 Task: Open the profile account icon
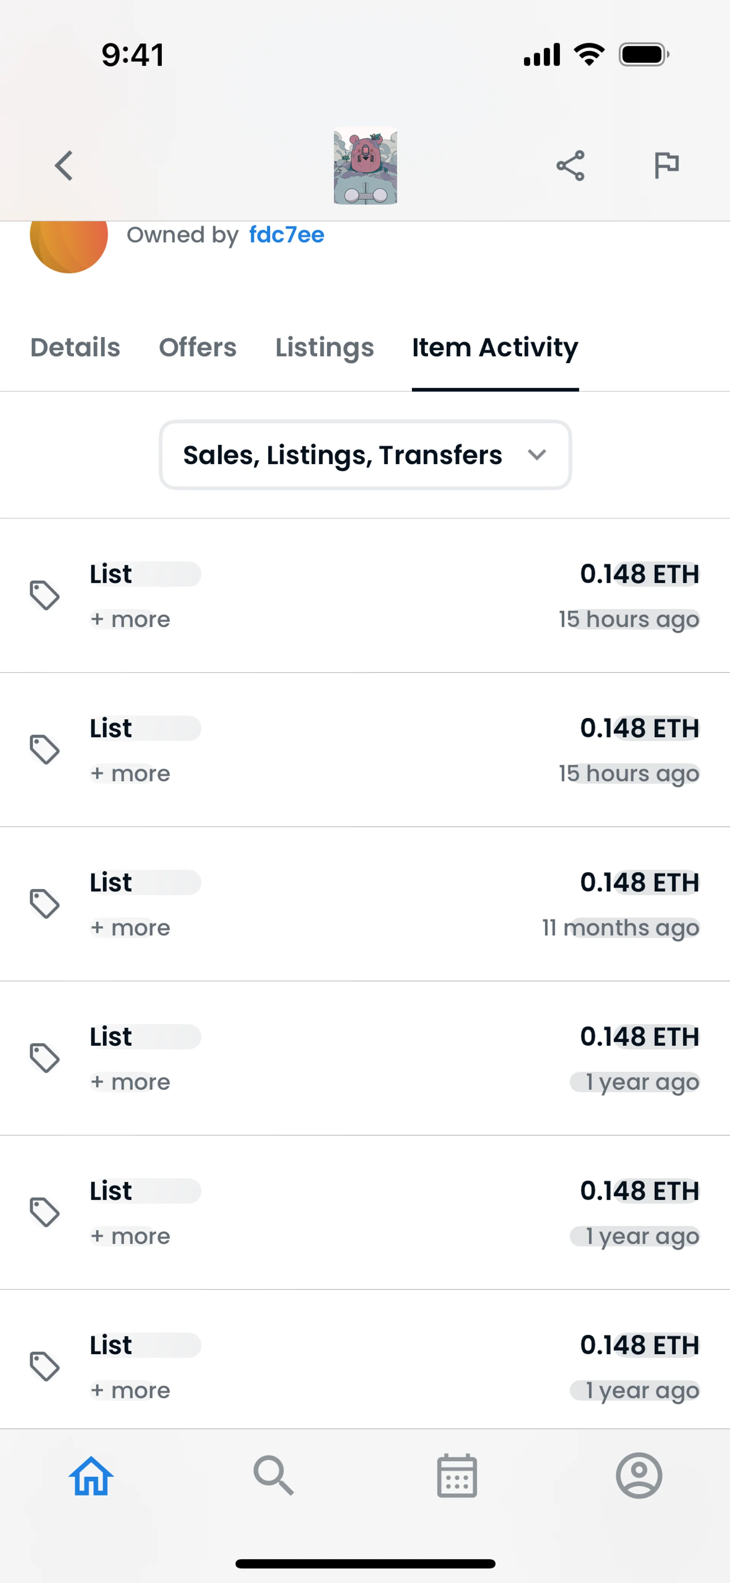(639, 1476)
